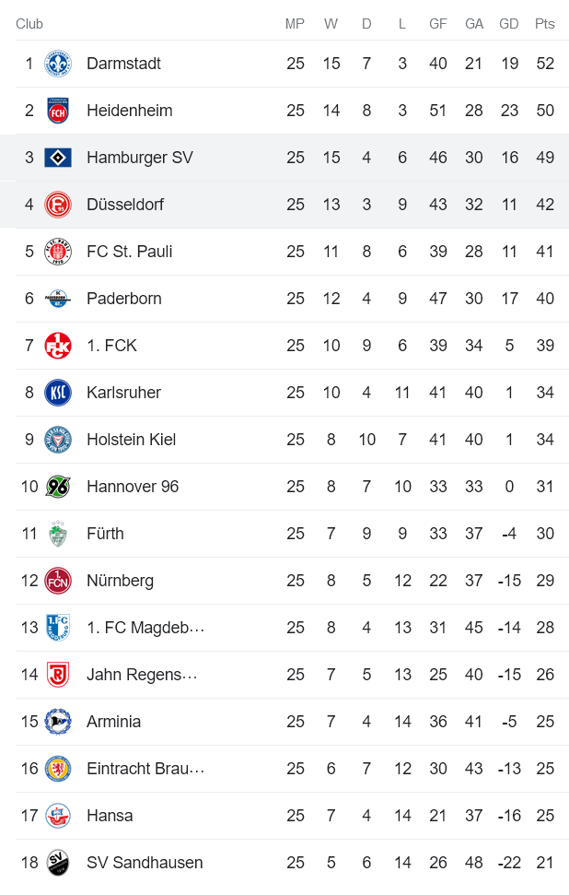Sort table by the GD column header

click(509, 24)
